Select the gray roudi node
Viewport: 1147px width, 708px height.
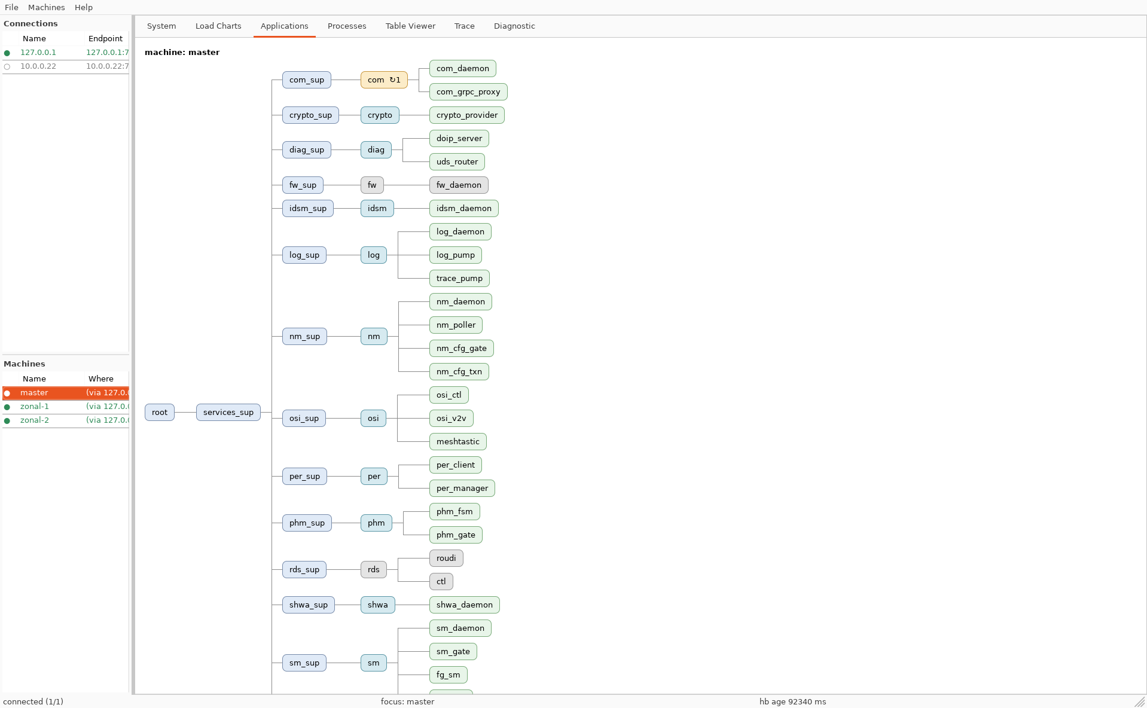[x=446, y=559]
